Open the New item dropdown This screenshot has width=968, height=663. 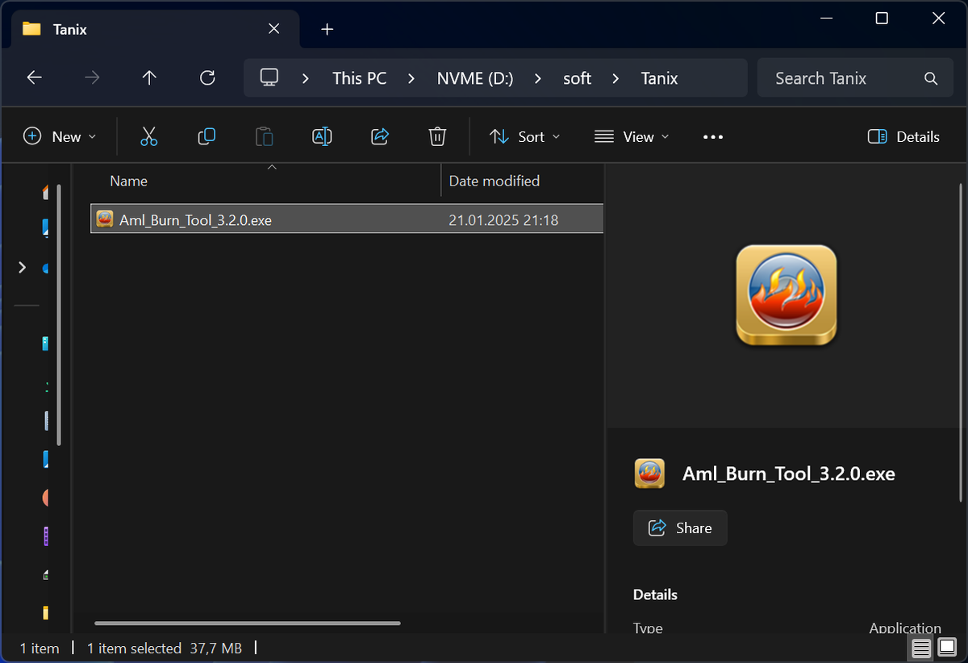60,136
